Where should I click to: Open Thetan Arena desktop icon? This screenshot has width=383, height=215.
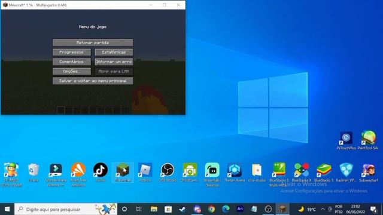(x=235, y=173)
